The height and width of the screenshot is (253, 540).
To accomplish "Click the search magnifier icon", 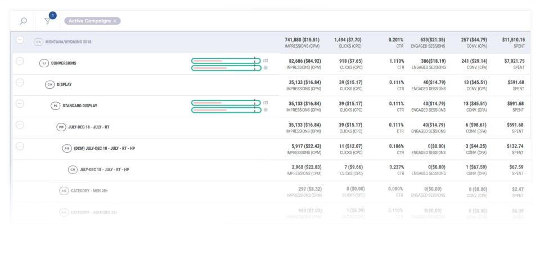I will 23,21.
